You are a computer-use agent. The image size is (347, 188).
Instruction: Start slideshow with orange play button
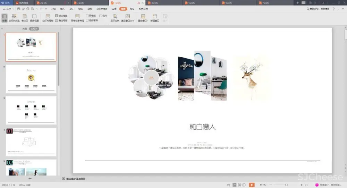[252, 185]
